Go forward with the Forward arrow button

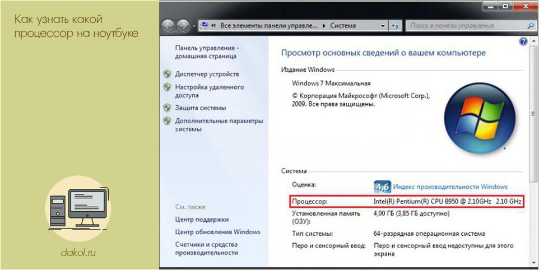183,25
